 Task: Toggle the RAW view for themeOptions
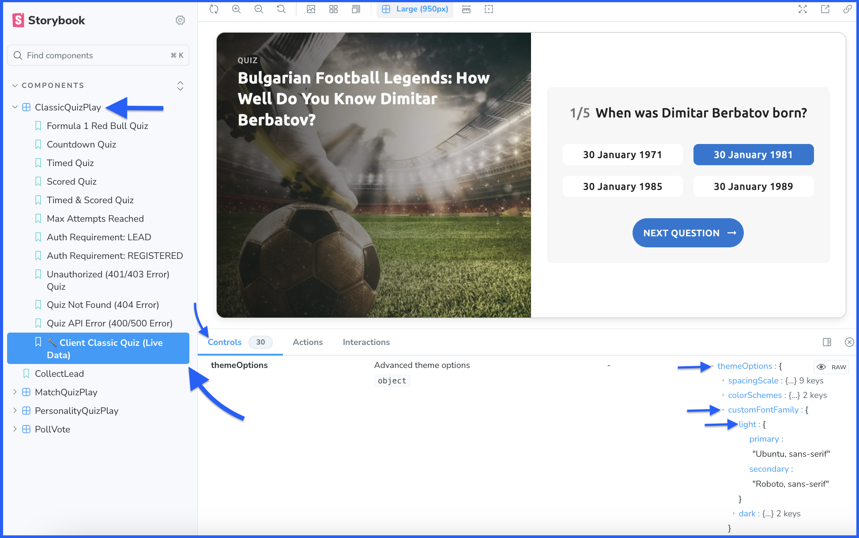832,367
